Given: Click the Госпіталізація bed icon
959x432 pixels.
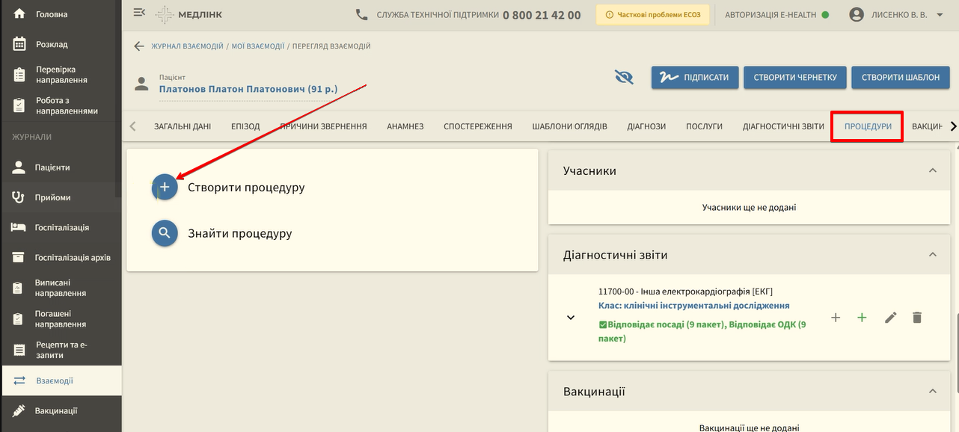Looking at the screenshot, I should tap(19, 227).
